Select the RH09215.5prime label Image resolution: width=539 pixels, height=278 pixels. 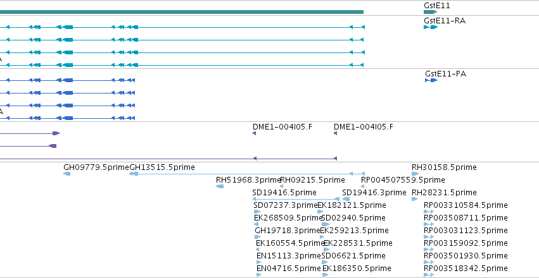pos(312,180)
